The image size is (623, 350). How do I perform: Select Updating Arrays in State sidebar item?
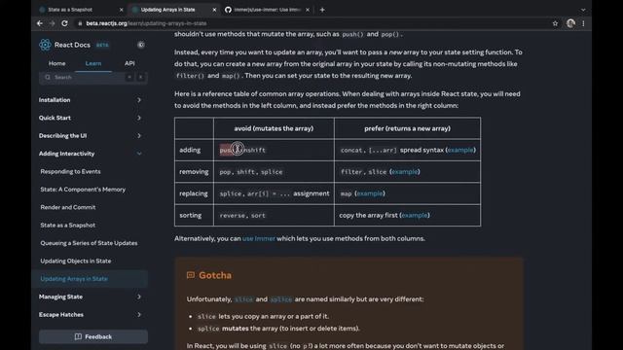pos(91,279)
